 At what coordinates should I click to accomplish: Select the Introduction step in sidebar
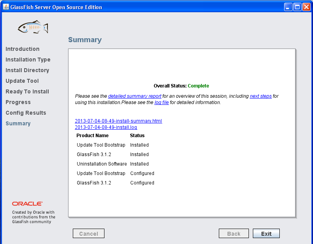[22, 49]
